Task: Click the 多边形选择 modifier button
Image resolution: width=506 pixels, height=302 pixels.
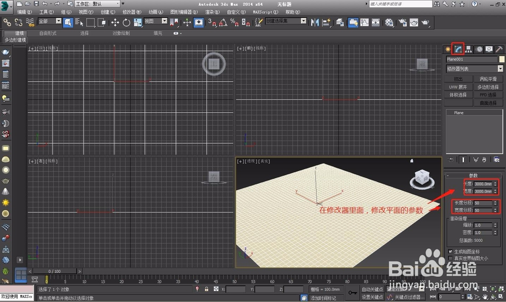Action: click(x=488, y=87)
